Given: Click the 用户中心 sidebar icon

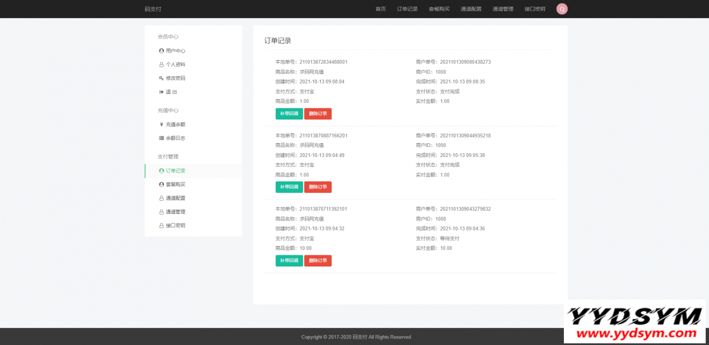Looking at the screenshot, I should [x=161, y=51].
